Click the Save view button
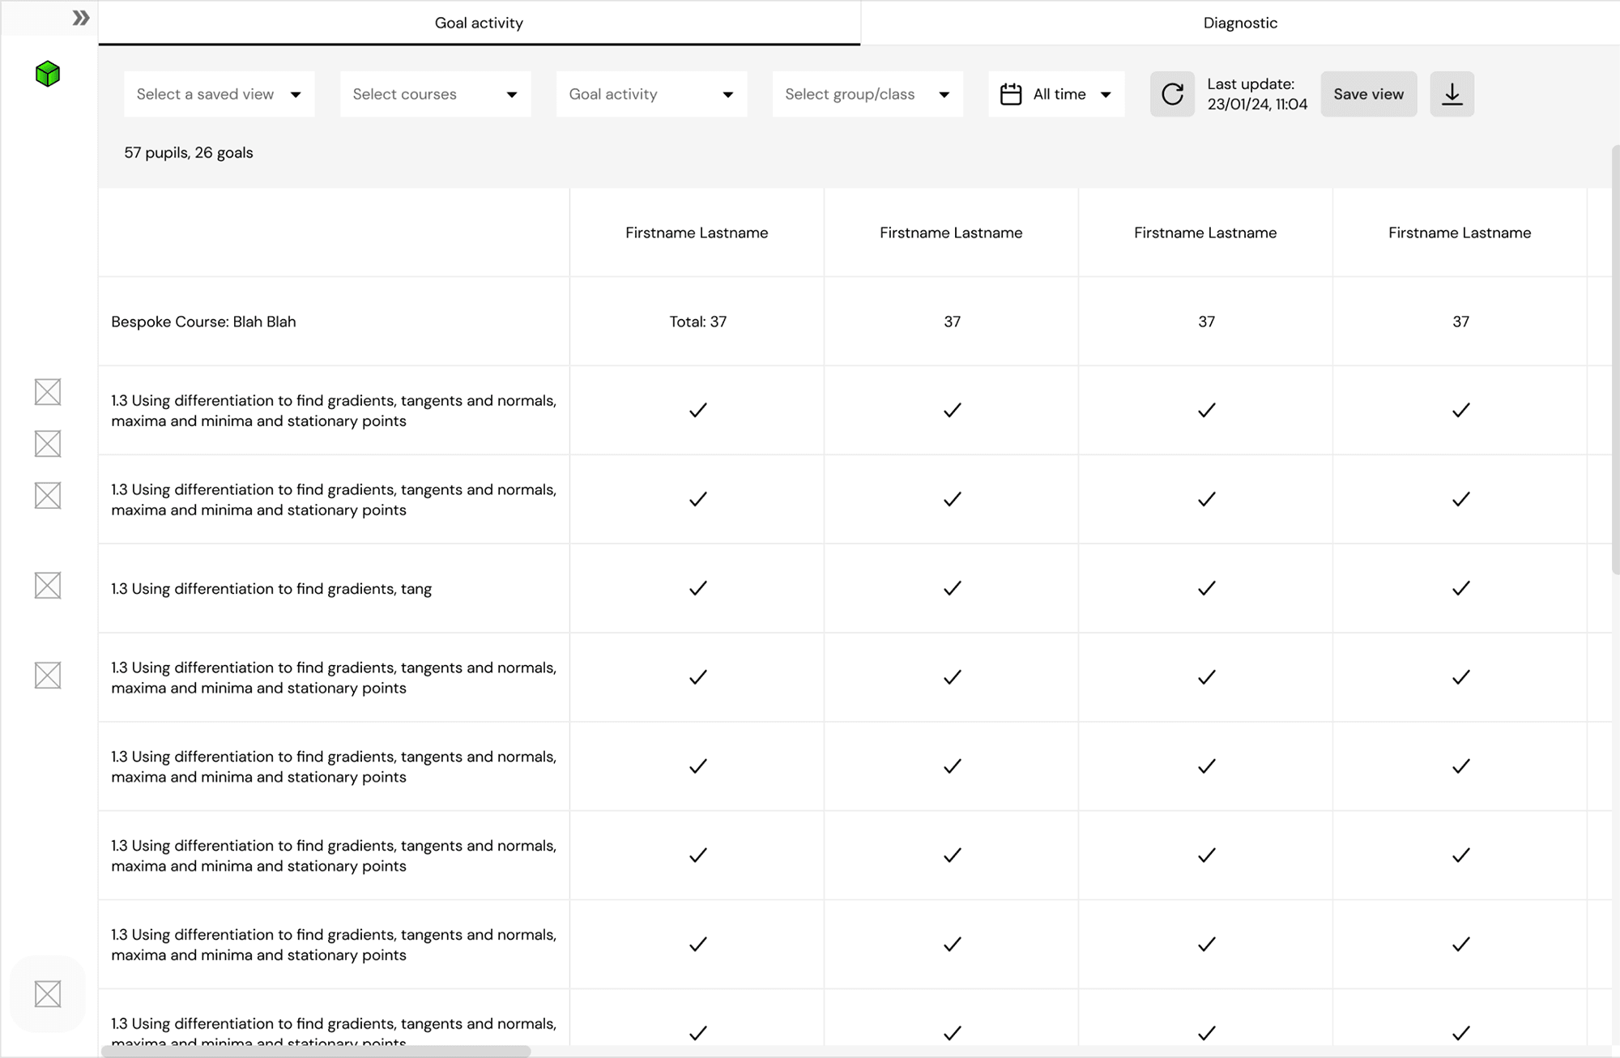Viewport: 1620px width, 1058px height. [x=1368, y=94]
